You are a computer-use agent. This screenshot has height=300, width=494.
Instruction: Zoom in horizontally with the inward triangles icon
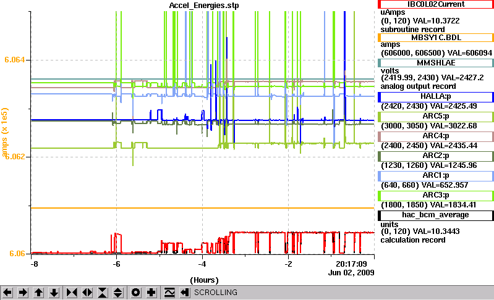point(72,293)
